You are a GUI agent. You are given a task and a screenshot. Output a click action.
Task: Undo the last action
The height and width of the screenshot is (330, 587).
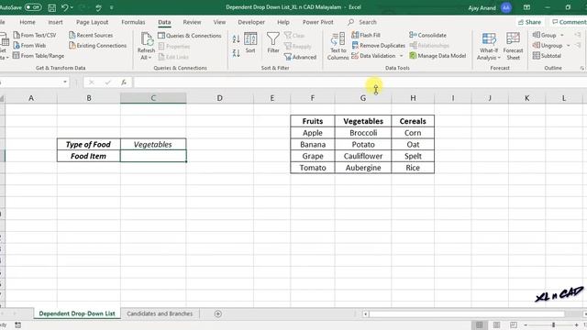65,7
